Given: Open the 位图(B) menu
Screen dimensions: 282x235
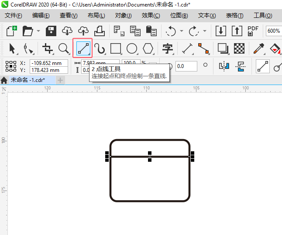Looking at the screenshot, I should tap(179, 15).
